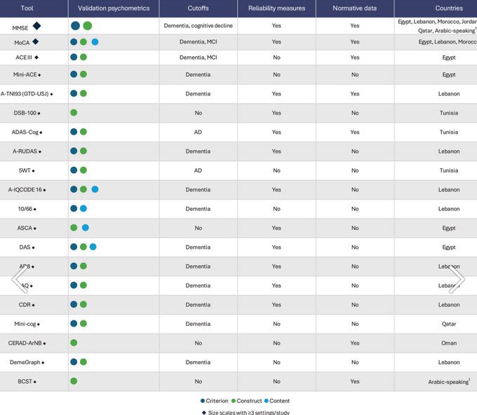The width and height of the screenshot is (477, 415).
Task: Click 'Tunisia' country in DSB-100 row
Action: [x=449, y=113]
